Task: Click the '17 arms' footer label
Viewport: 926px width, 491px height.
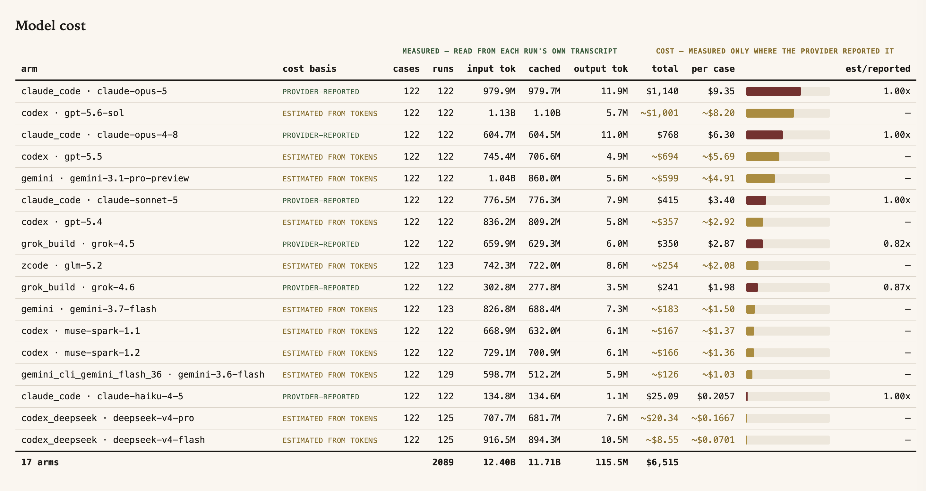Action: [40, 462]
